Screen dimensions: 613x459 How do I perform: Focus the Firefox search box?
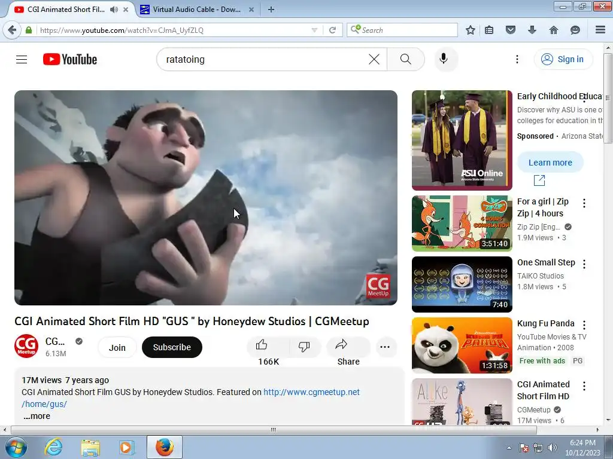[402, 30]
